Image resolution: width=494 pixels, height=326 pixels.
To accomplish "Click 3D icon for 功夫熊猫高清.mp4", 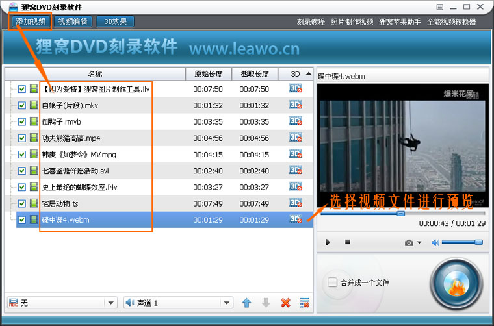I will coord(296,138).
